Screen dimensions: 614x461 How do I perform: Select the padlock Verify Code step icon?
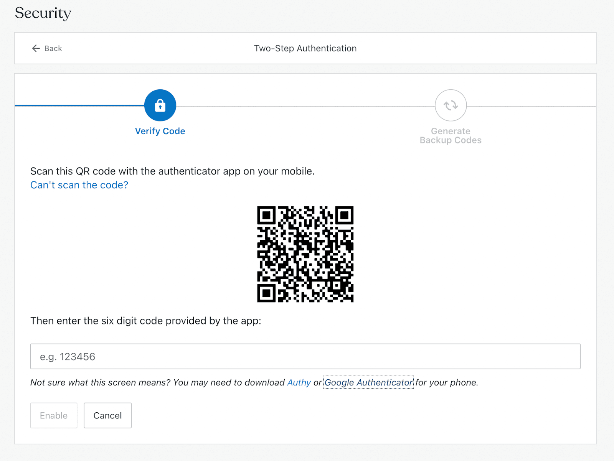pyautogui.click(x=160, y=105)
